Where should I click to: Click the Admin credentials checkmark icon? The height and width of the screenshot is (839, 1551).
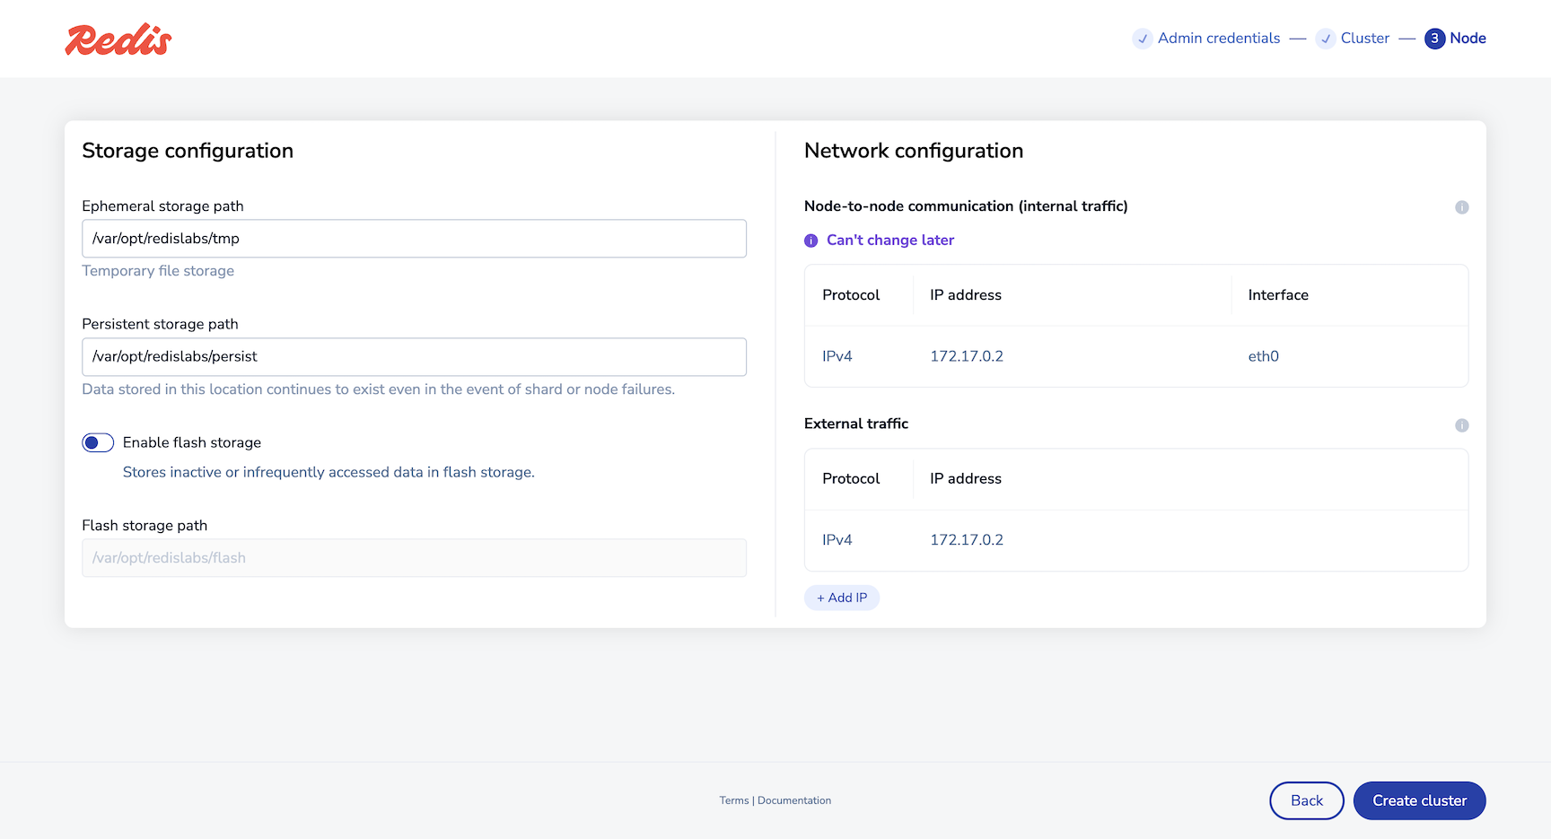1143,39
